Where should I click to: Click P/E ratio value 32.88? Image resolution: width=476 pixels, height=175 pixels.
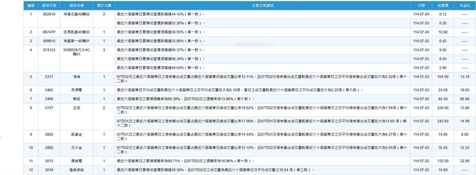pyautogui.click(x=464, y=161)
